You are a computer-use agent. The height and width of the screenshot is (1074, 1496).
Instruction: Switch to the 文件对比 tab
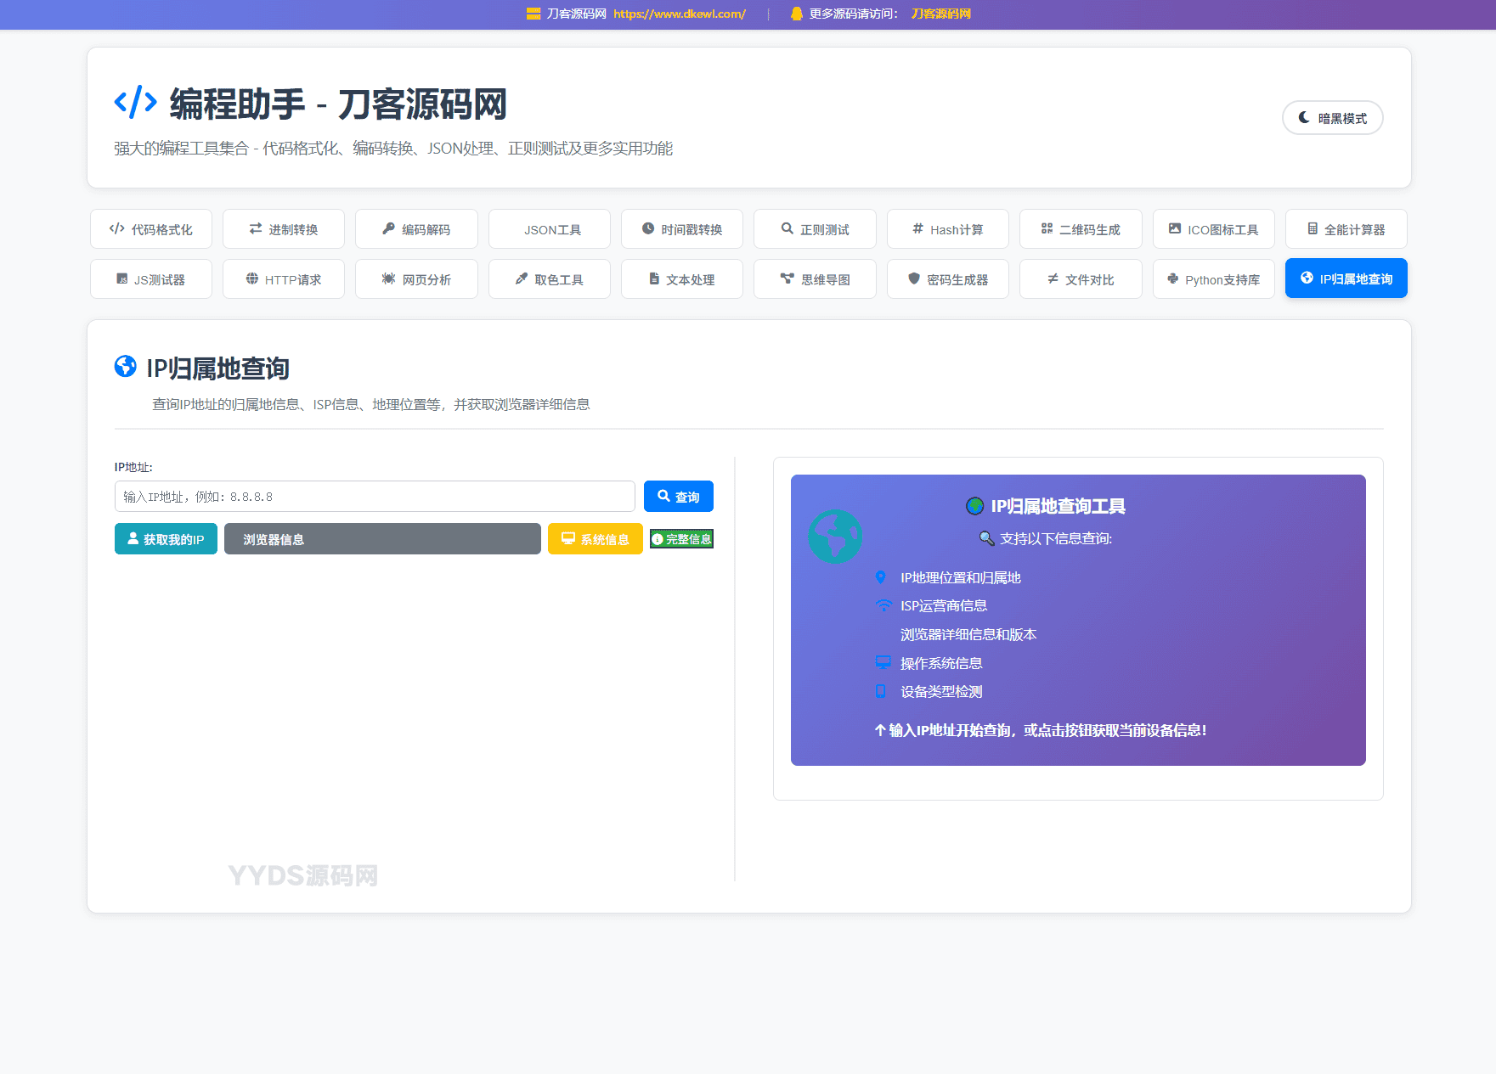(1081, 279)
